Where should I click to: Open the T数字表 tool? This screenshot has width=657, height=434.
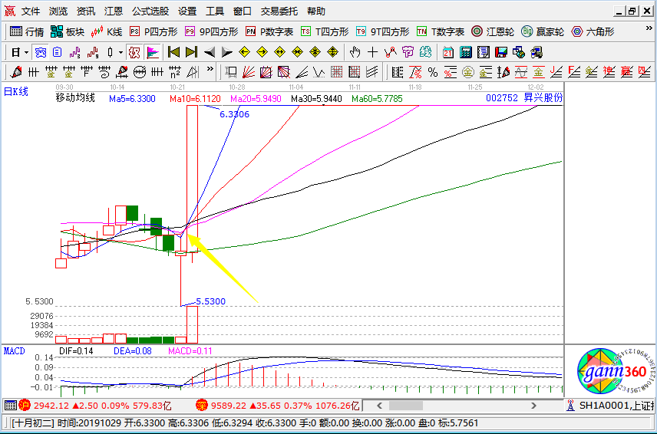441,31
